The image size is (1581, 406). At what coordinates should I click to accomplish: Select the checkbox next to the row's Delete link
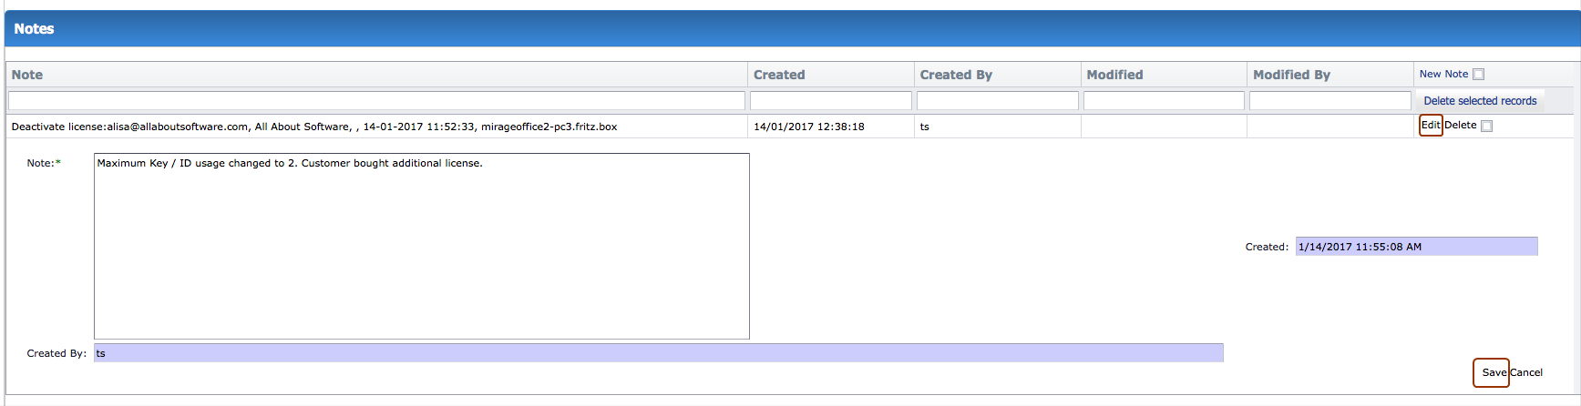(x=1487, y=127)
